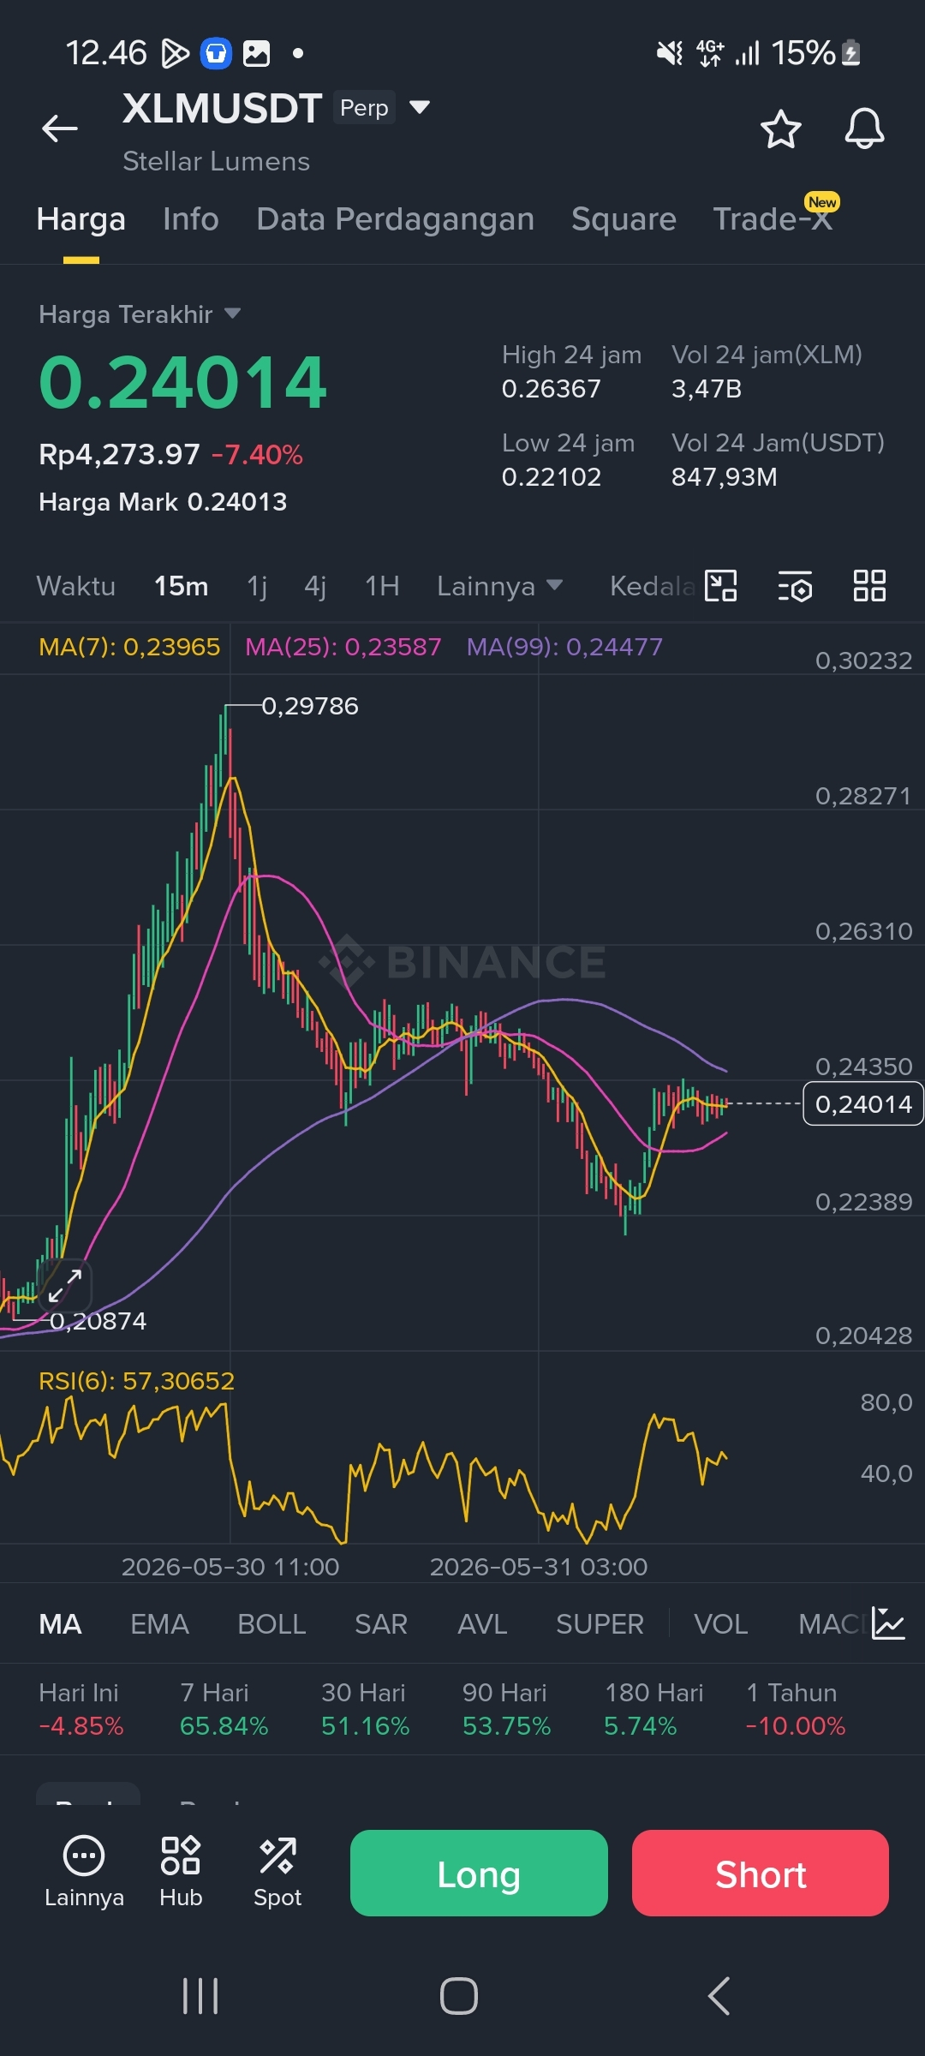
Task: Tap the Android back navigation button
Action: 719,1996
